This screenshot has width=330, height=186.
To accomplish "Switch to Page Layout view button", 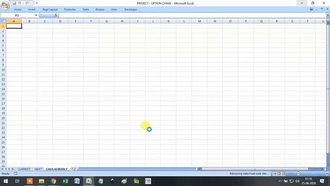I will click(279, 174).
